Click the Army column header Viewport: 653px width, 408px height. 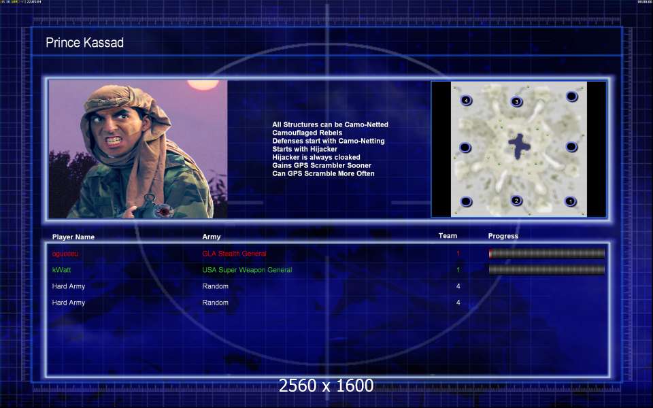pos(212,237)
